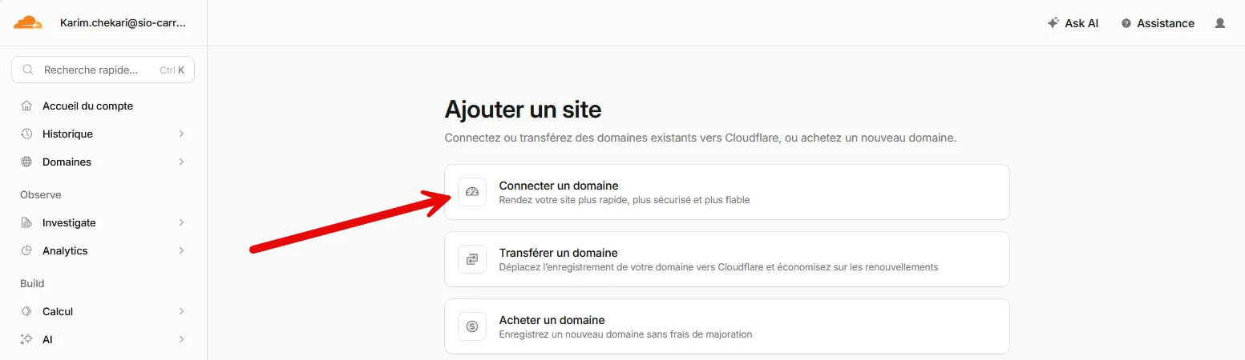Click the Historique clock icon
Viewport: 1245px width, 360px height.
26,134
